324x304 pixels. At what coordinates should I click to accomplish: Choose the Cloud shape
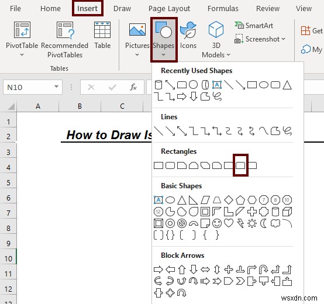point(275,223)
